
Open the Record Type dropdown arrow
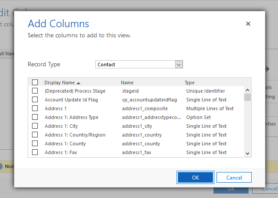point(179,65)
